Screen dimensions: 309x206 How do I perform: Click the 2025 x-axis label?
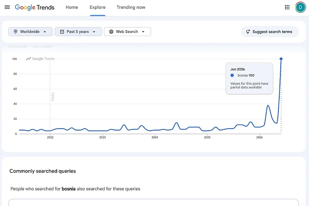(x=207, y=137)
